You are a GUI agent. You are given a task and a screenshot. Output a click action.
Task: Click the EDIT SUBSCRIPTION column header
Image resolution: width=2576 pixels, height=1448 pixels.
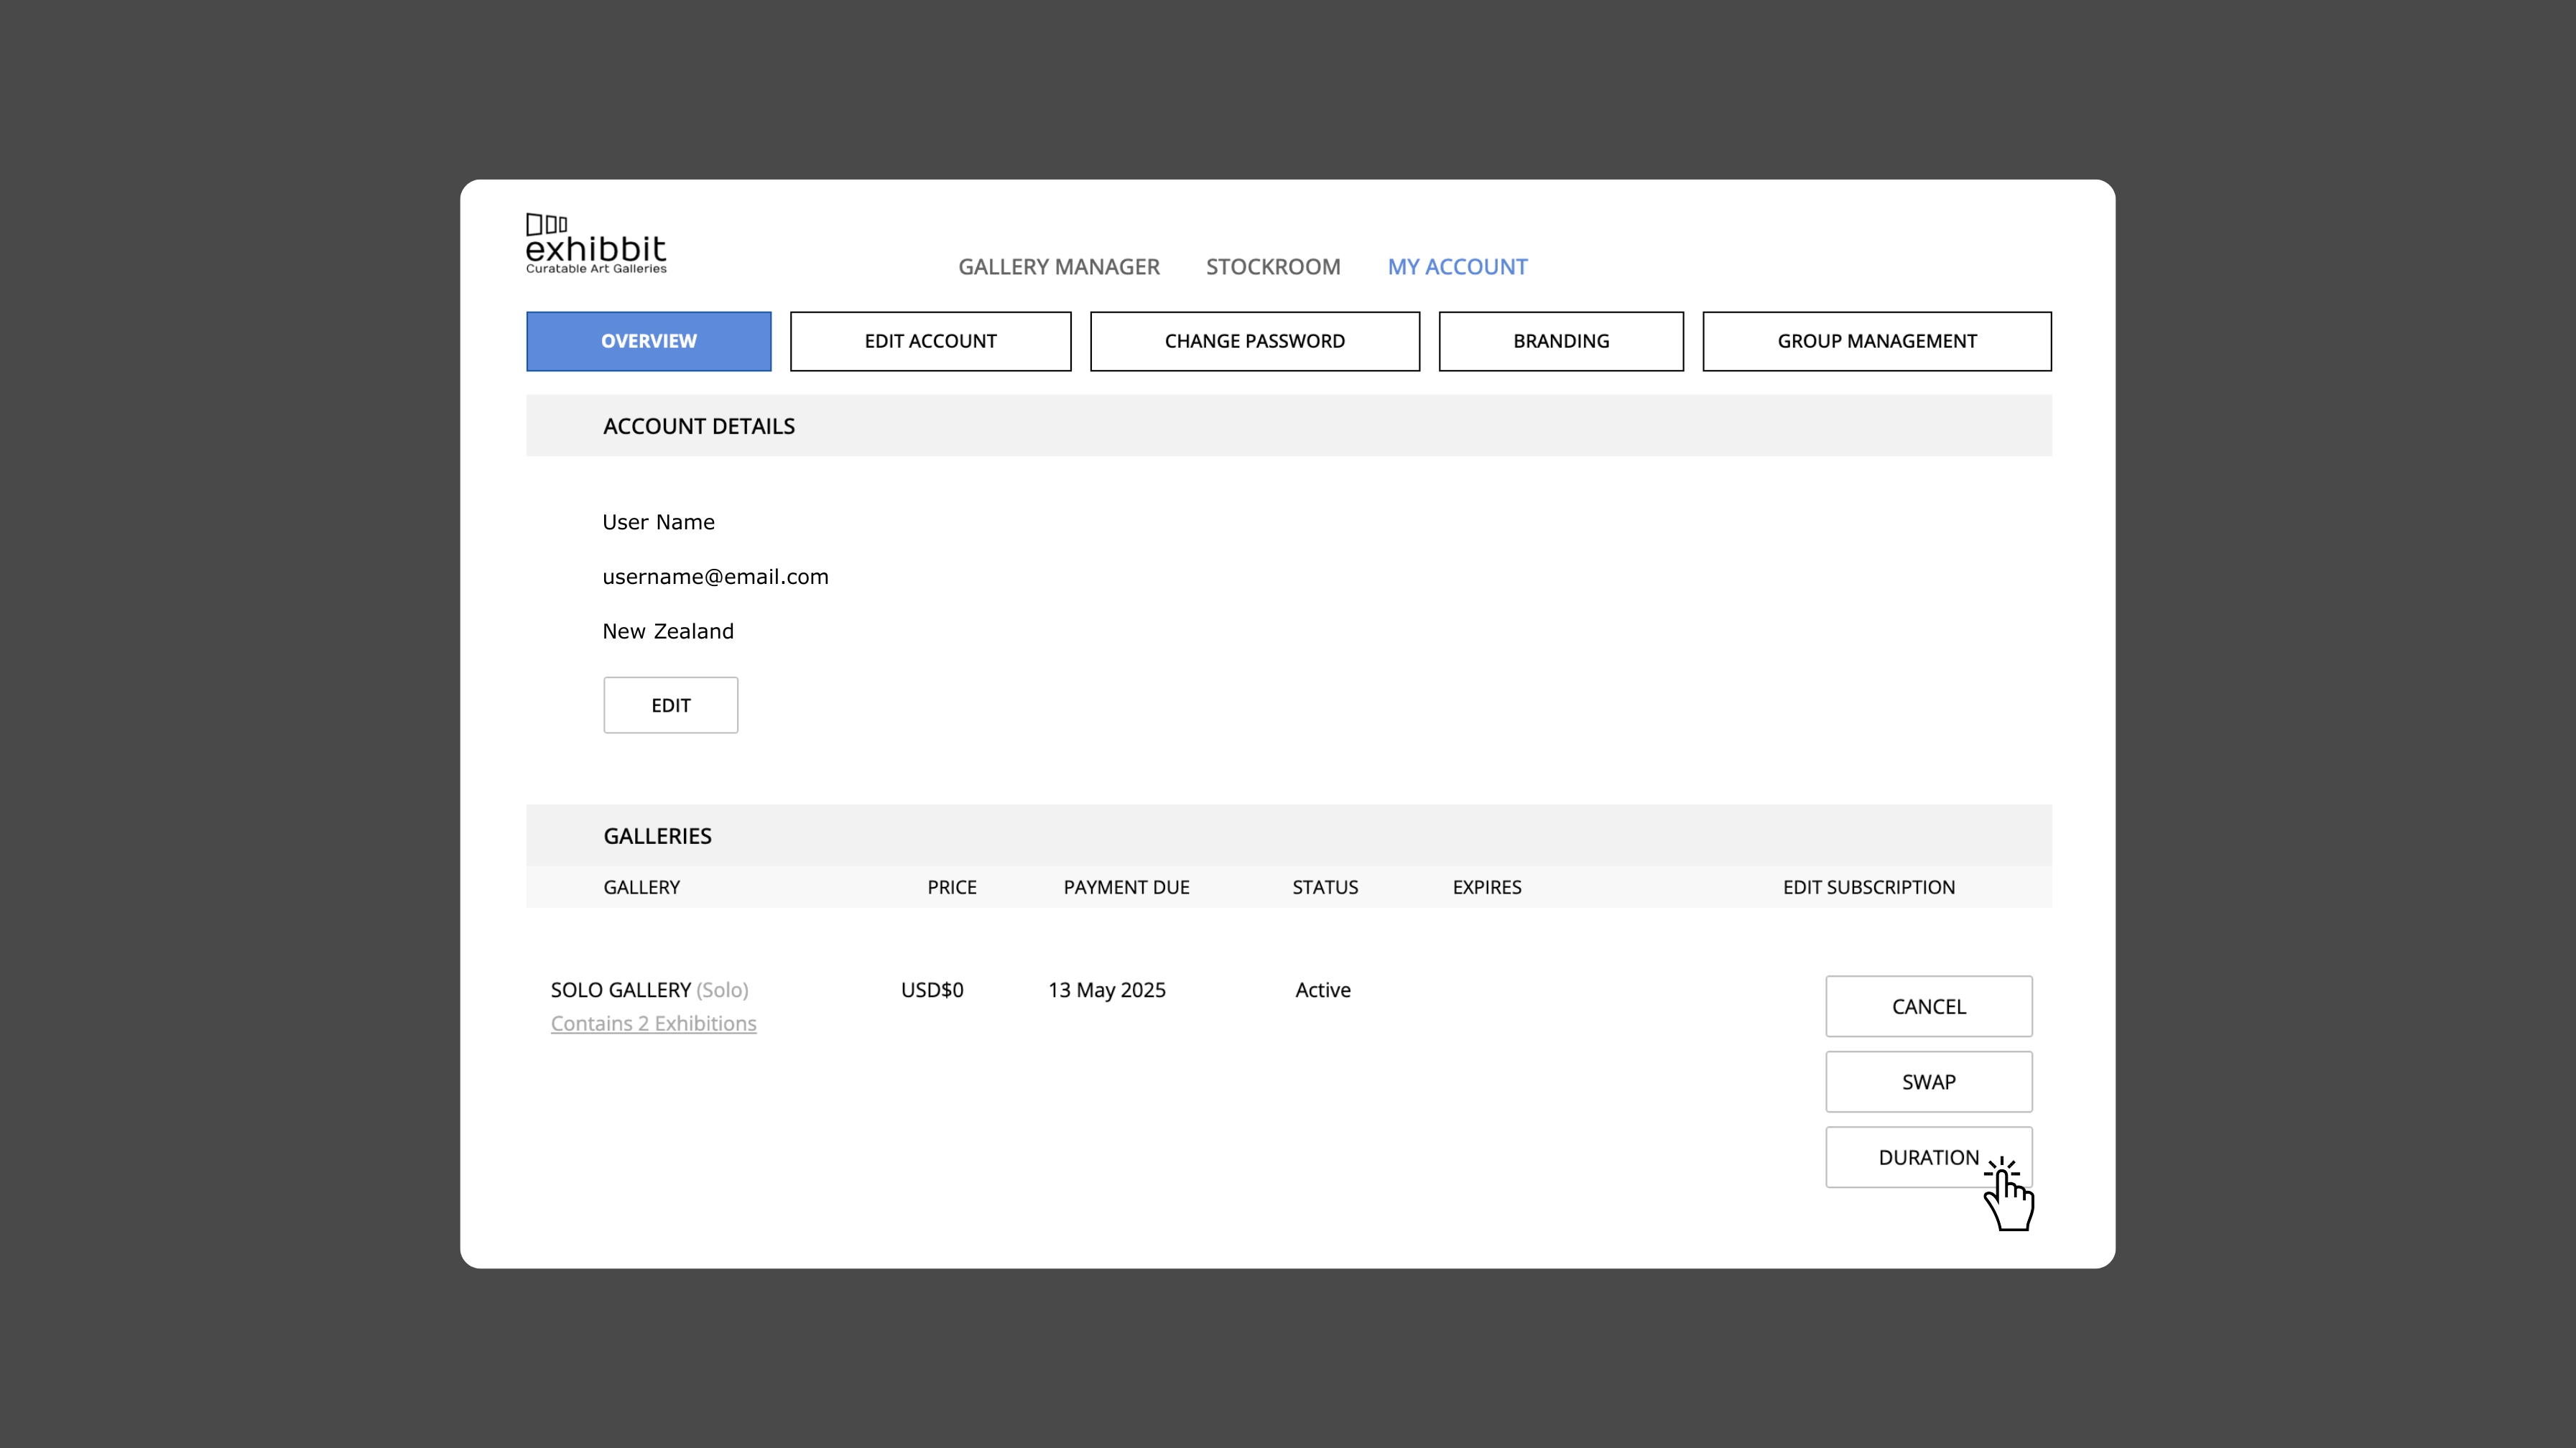(1869, 887)
